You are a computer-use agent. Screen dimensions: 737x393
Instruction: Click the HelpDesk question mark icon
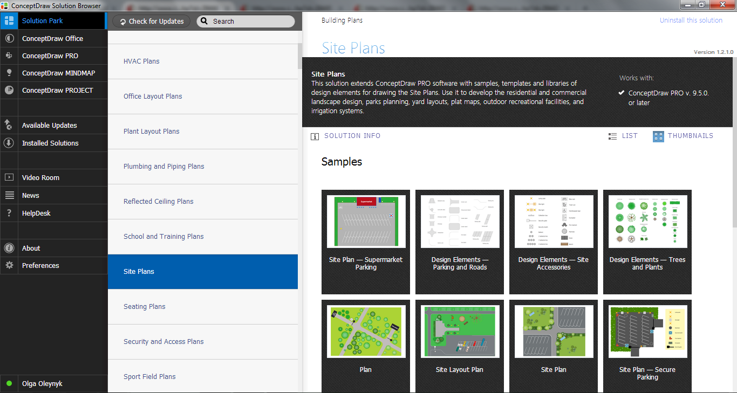(x=9, y=213)
